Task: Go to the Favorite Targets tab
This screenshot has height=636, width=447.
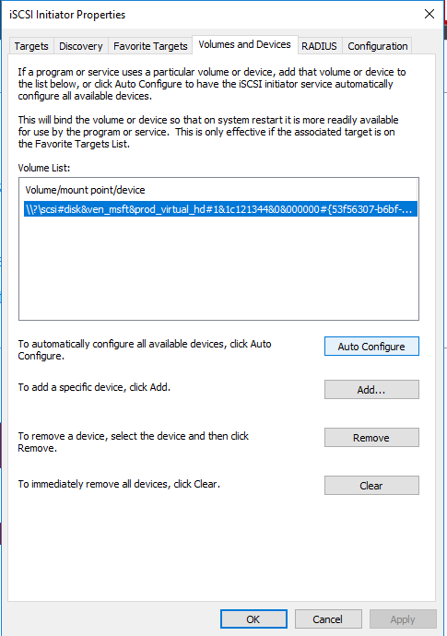Action: (x=150, y=46)
